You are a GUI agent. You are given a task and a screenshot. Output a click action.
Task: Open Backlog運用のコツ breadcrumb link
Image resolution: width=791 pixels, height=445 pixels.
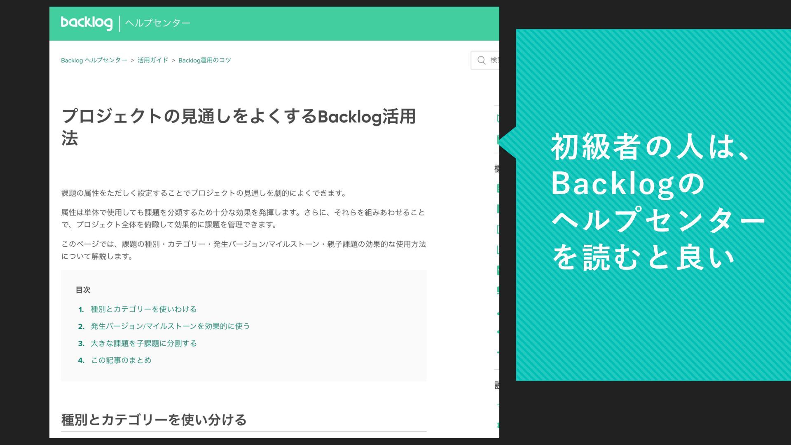tap(205, 60)
